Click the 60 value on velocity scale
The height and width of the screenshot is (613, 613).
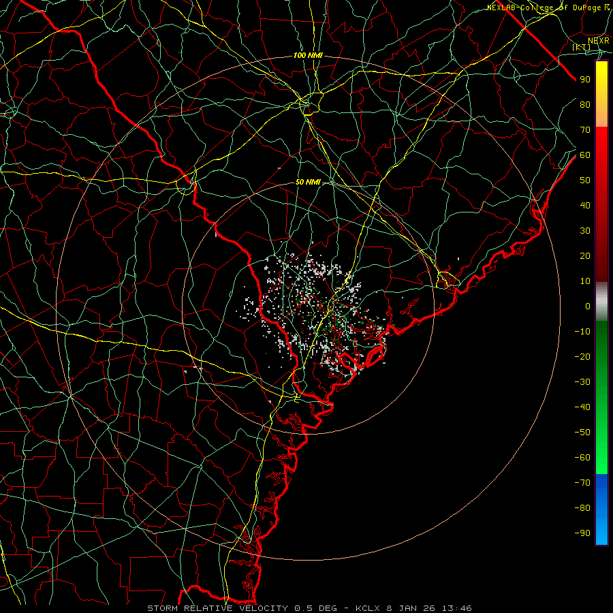tap(585, 155)
